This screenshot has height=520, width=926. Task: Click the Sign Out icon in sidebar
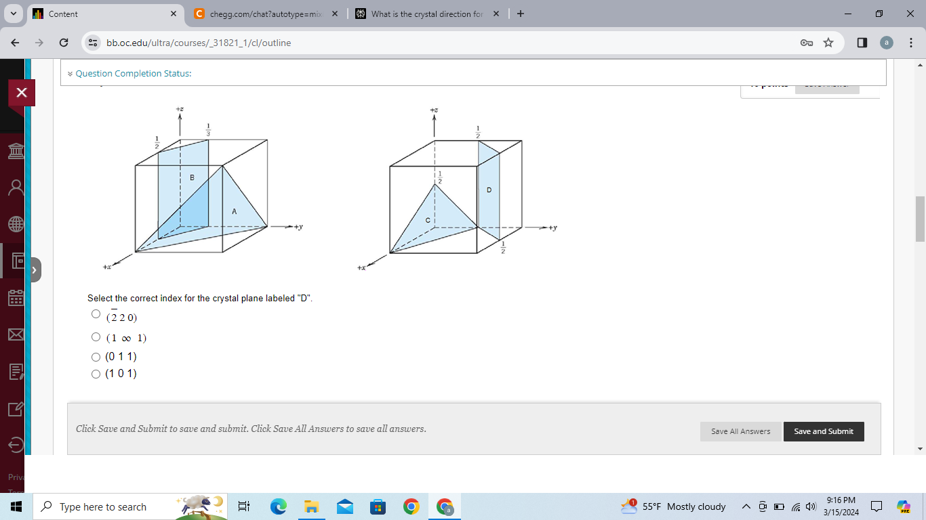pos(16,445)
